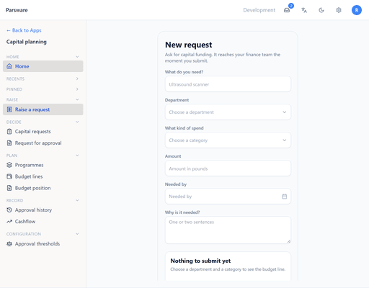The height and width of the screenshot is (288, 369).
Task: Expand the RECENTS sidebar section
Action: tap(77, 78)
